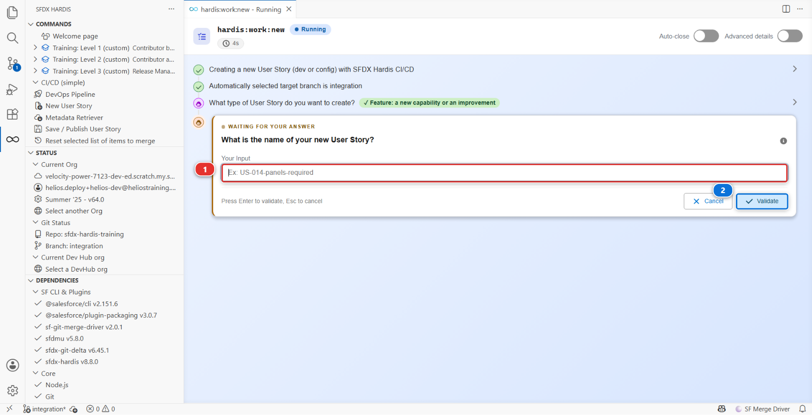Open the Welcome page command
812x415 pixels.
[75, 36]
